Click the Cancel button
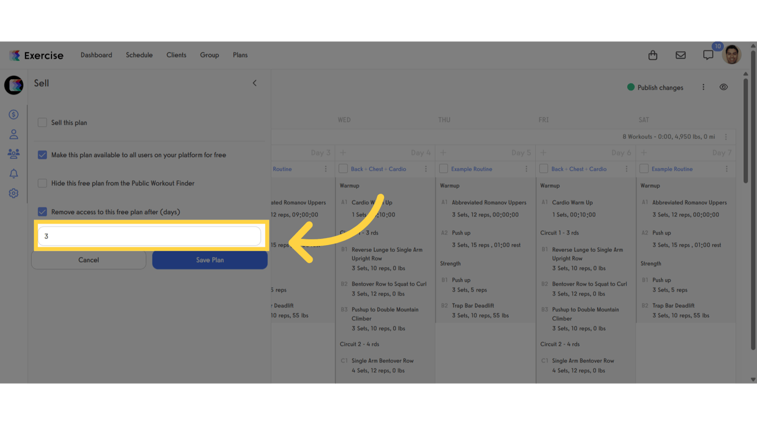Screen dimensions: 757x425 89,260
